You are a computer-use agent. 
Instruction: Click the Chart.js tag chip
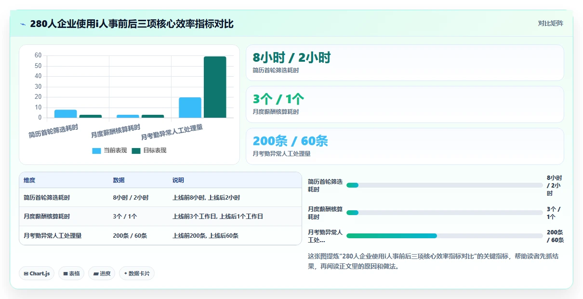(37, 273)
